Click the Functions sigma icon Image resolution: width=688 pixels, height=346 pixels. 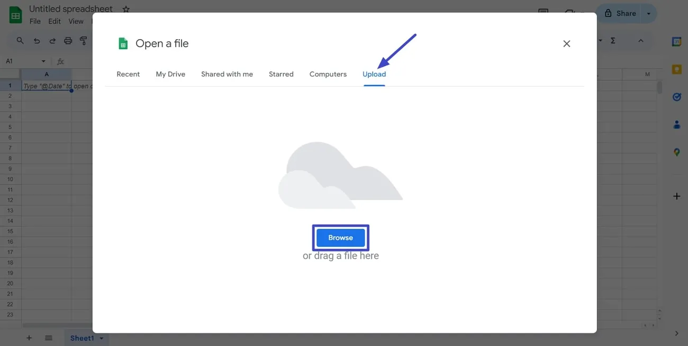pos(613,41)
